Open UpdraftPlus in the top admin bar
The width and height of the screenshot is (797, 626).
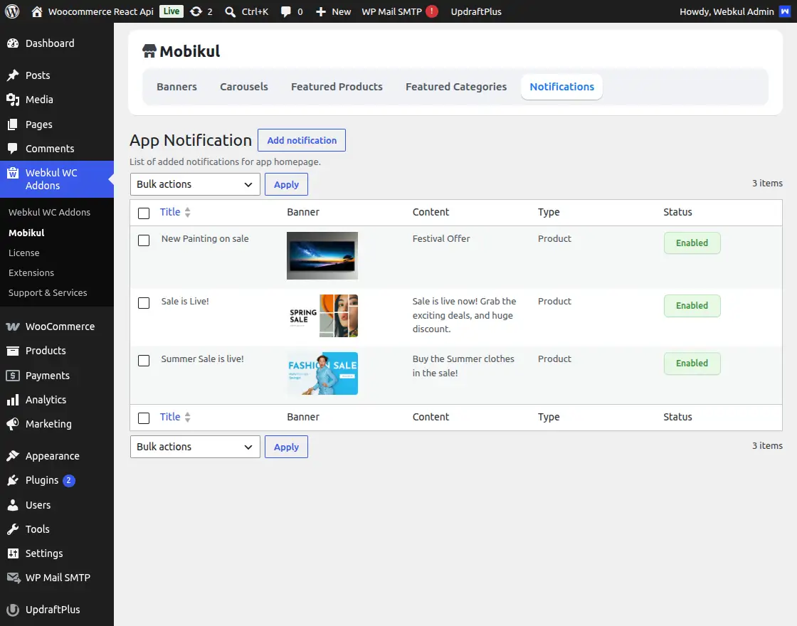click(476, 11)
